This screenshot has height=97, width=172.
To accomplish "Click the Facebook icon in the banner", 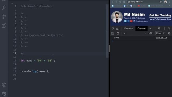I will click(x=134, y=21).
